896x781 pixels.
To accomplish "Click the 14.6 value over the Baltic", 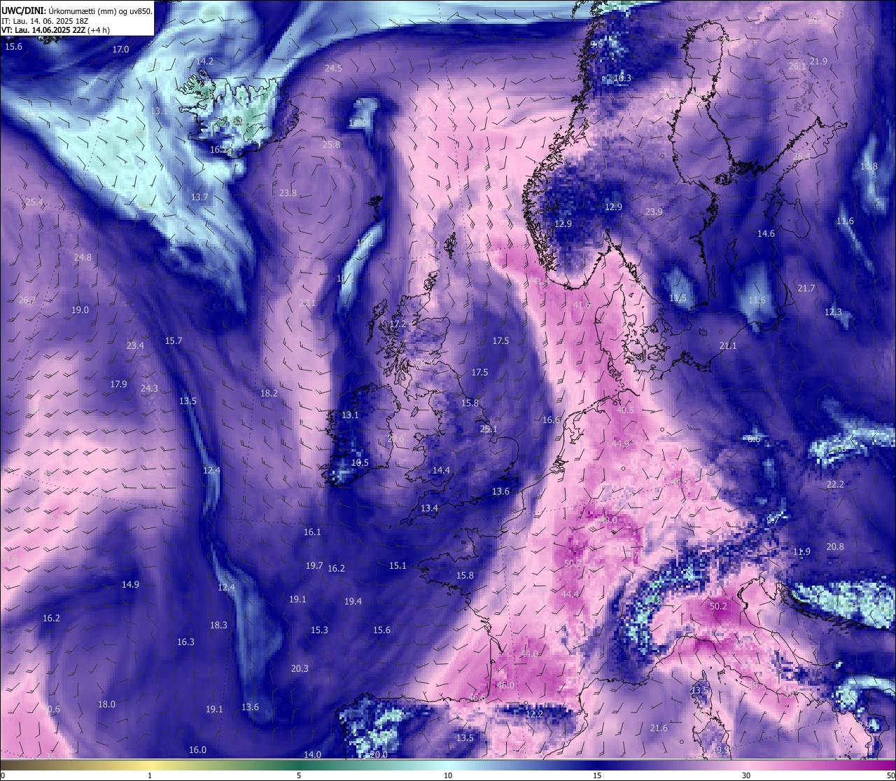I will (766, 234).
